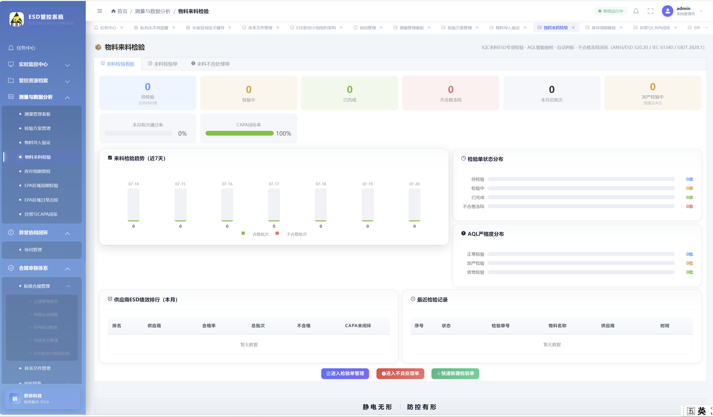The height and width of the screenshot is (417, 713).
Task: Go to home via breadcrumb house icon
Action: (x=113, y=11)
